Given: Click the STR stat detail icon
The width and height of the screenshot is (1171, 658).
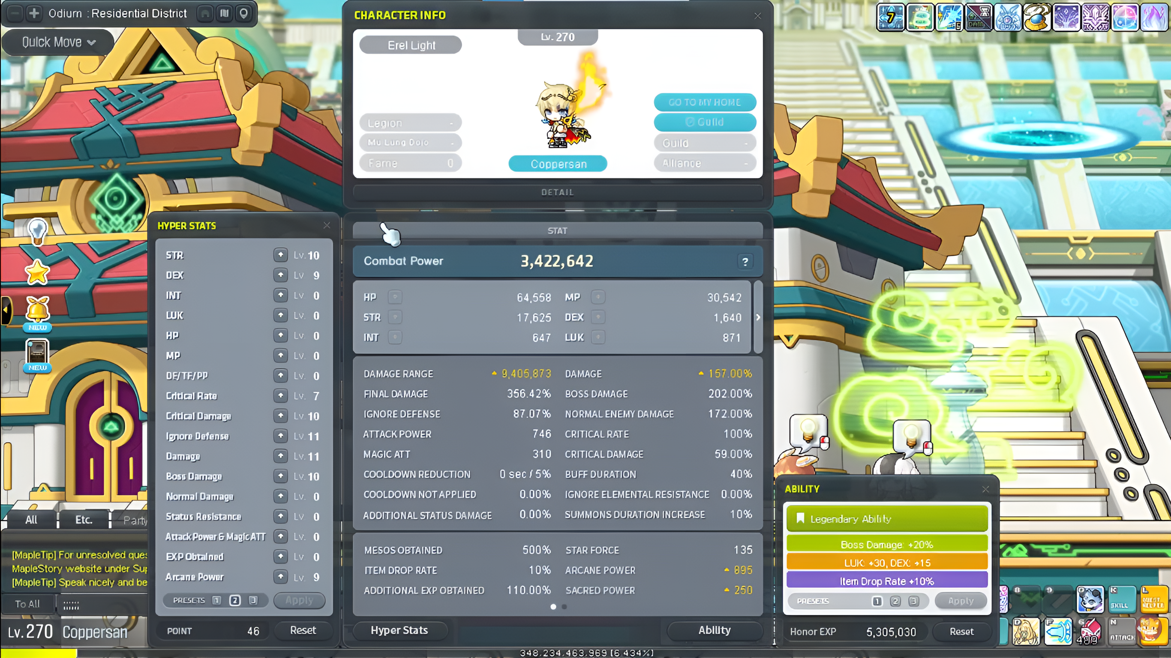Looking at the screenshot, I should tap(395, 317).
